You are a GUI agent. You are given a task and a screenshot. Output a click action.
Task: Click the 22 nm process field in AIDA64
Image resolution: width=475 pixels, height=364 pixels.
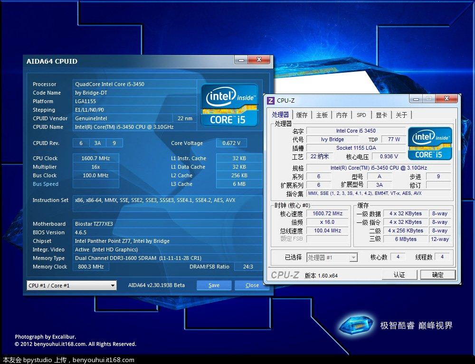[x=185, y=118]
